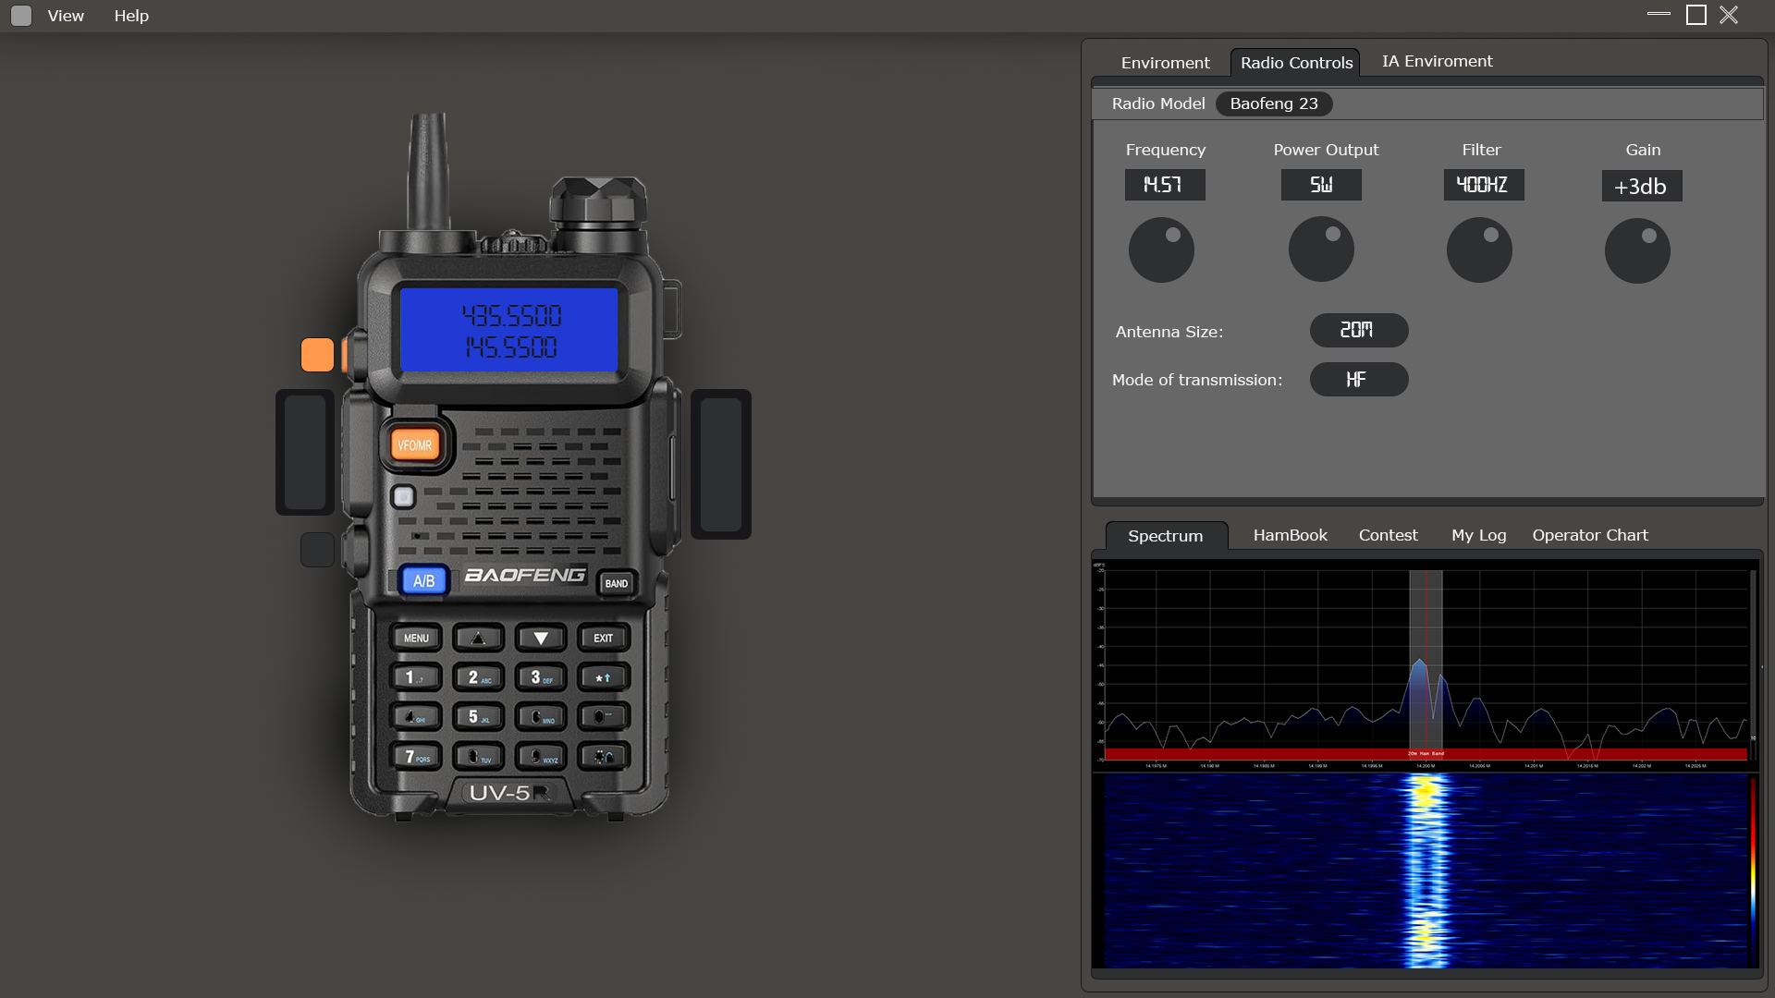Select the Spectrum tab

click(x=1166, y=536)
